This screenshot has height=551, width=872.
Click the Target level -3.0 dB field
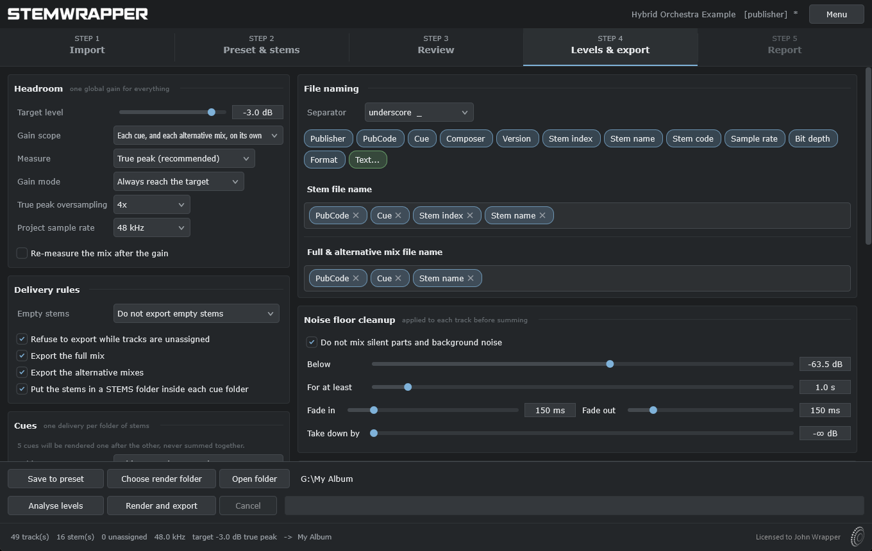pos(258,112)
